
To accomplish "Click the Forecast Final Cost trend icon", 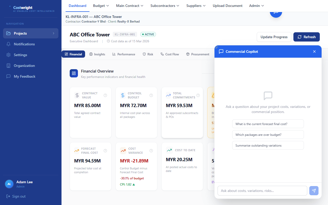I will [x=77, y=151].
